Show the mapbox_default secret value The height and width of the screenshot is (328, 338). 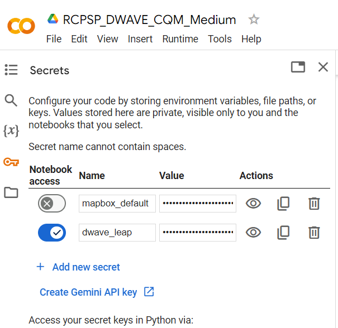(254, 204)
